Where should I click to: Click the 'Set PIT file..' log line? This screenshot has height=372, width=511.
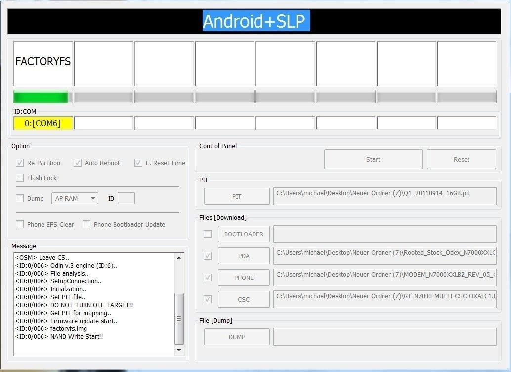(50, 297)
